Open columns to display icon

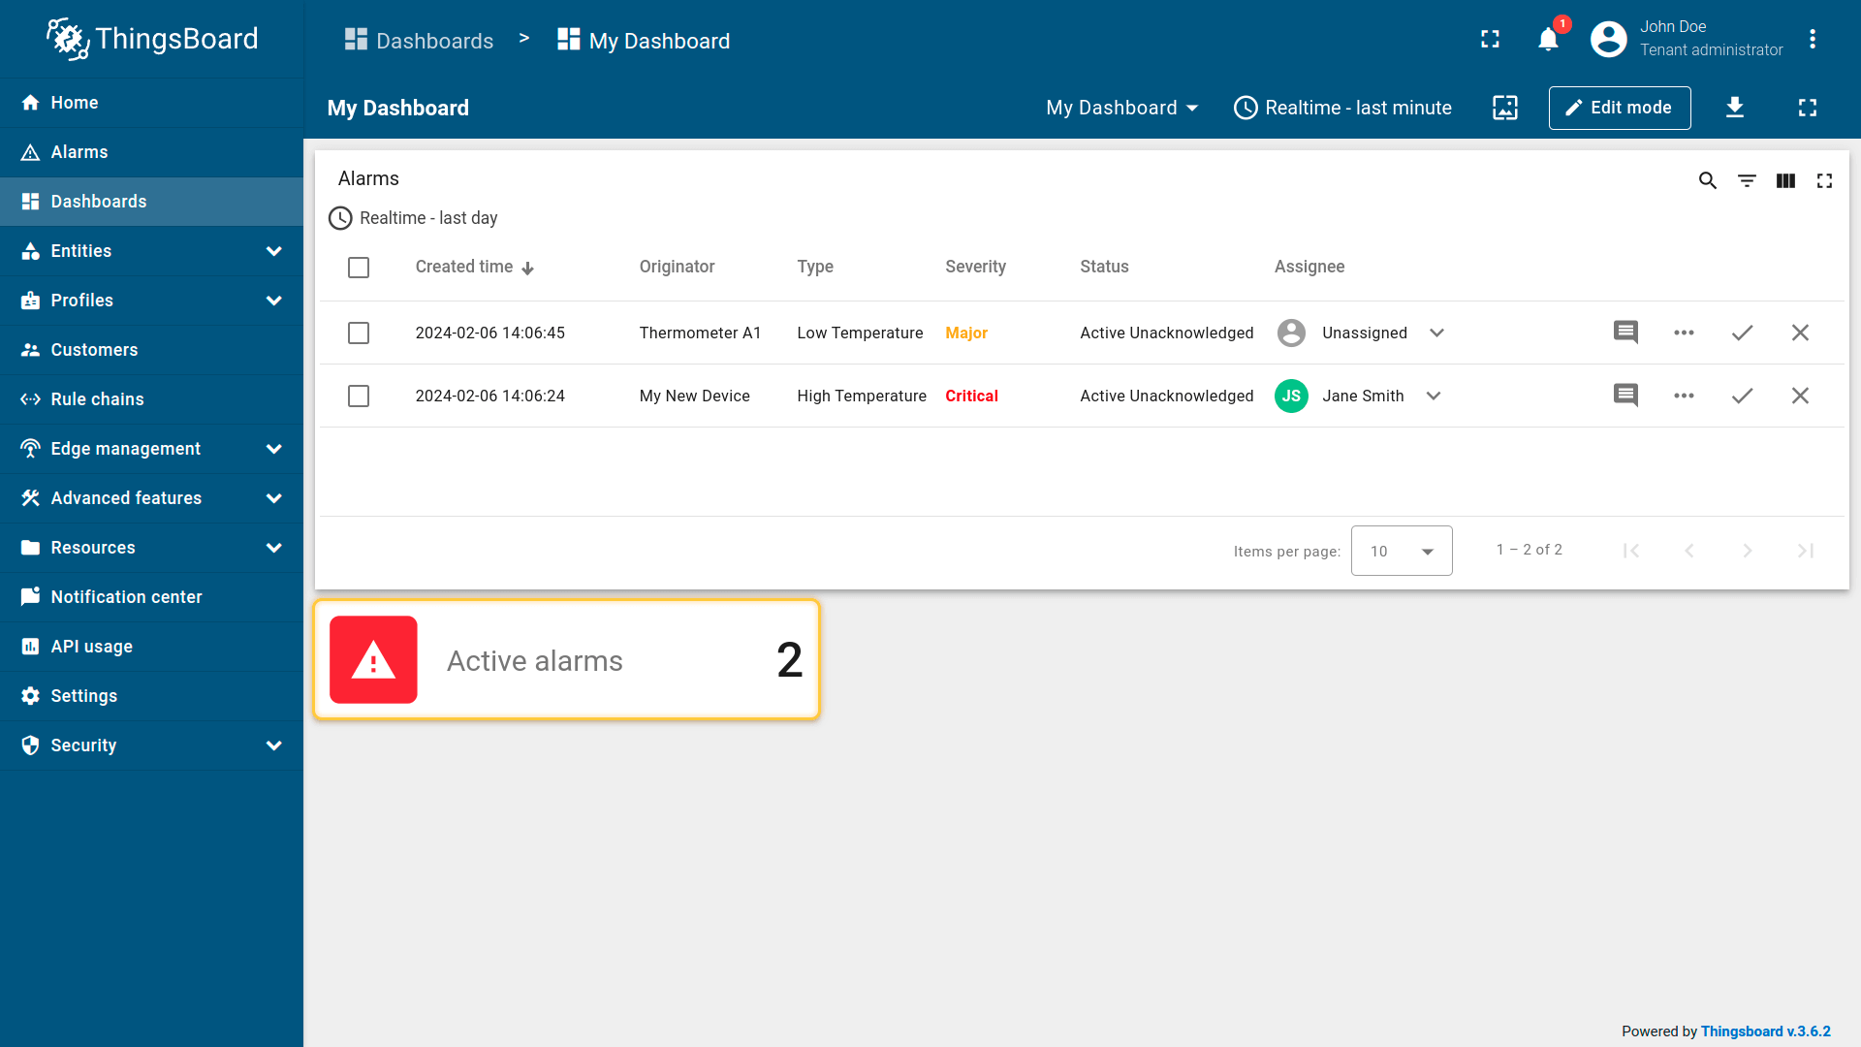coord(1785,180)
